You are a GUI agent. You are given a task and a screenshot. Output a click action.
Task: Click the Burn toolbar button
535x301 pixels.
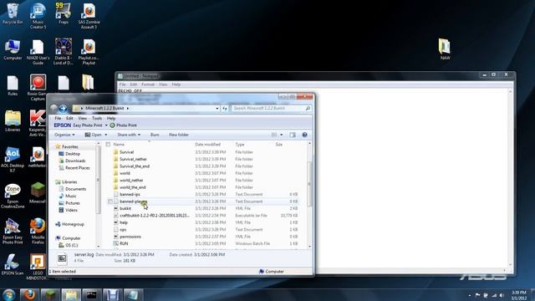tap(155, 135)
